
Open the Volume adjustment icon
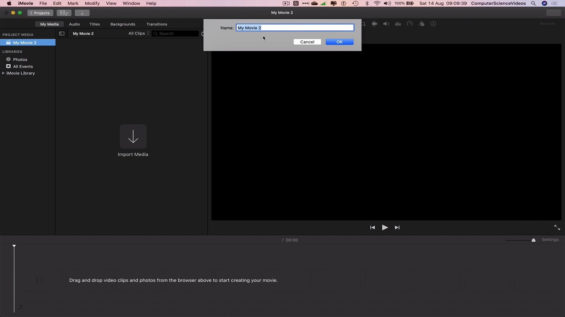click(386, 24)
